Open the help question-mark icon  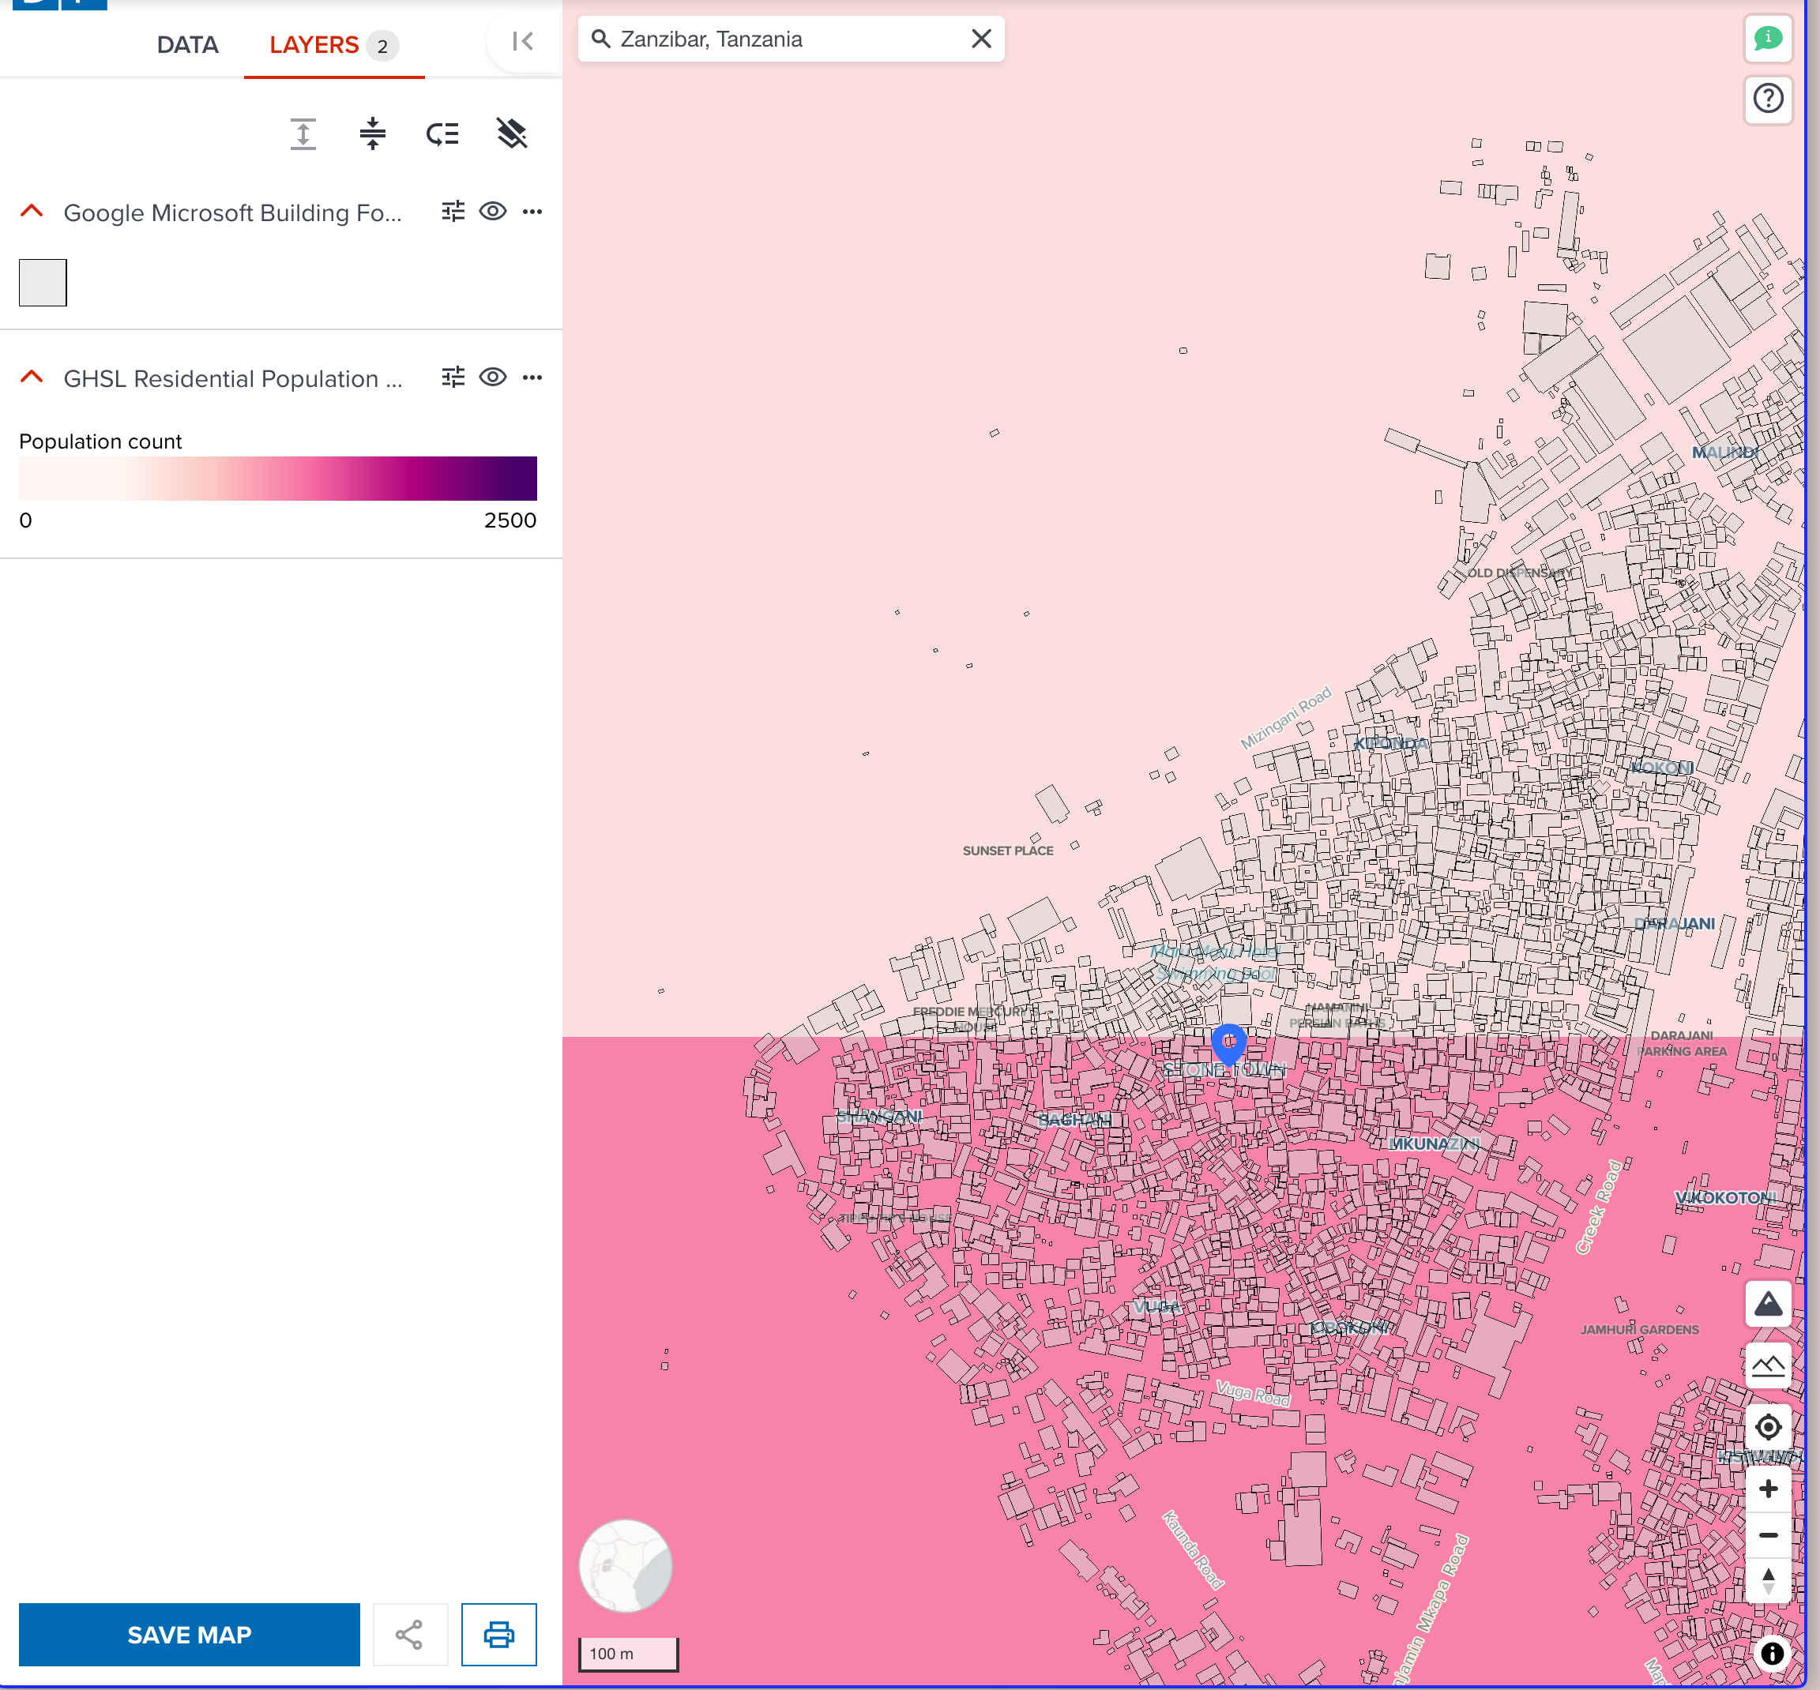pos(1768,99)
